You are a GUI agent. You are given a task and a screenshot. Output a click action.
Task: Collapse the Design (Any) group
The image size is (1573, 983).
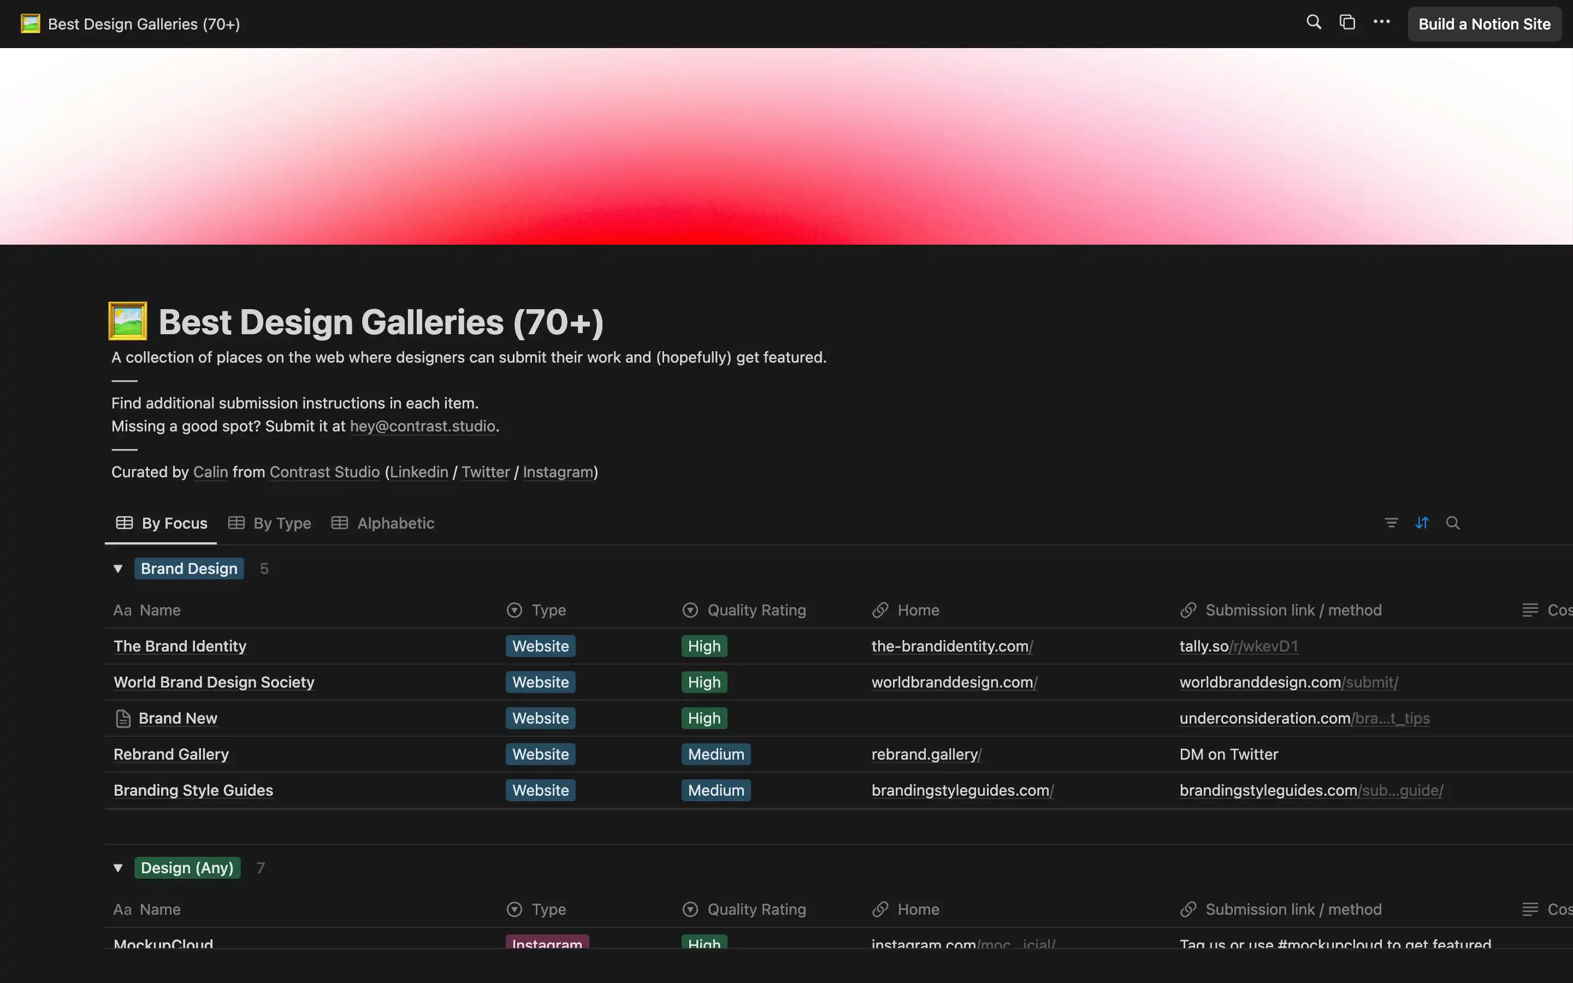(117, 868)
